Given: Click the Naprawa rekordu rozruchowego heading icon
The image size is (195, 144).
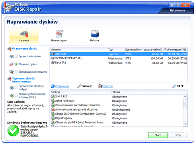Looking at the screenshot, I should coord(9,79).
